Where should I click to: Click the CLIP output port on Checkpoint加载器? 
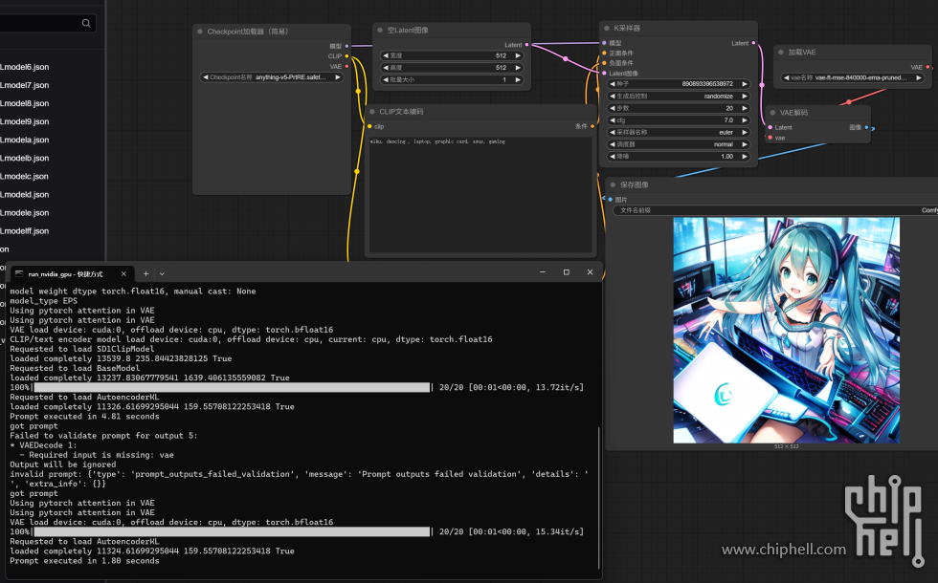click(x=346, y=56)
